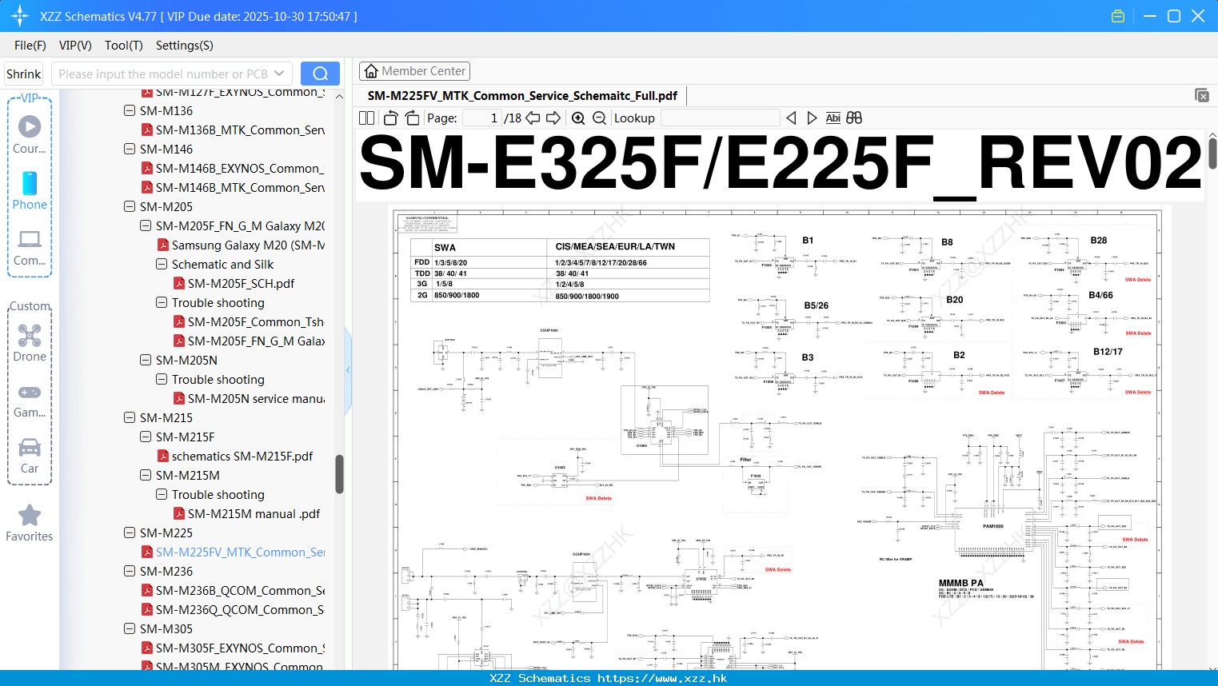Go to next page arrow
This screenshot has width=1218, height=686.
tap(553, 118)
